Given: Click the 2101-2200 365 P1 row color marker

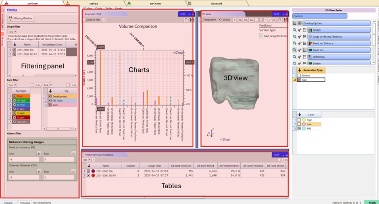Looking at the screenshot, I should pyautogui.click(x=93, y=175).
